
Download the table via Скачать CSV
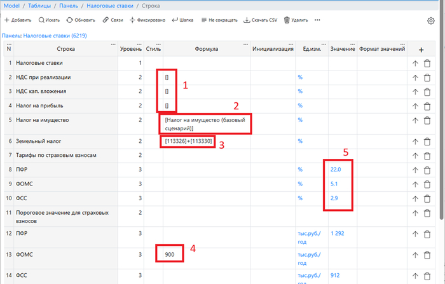tap(261, 20)
